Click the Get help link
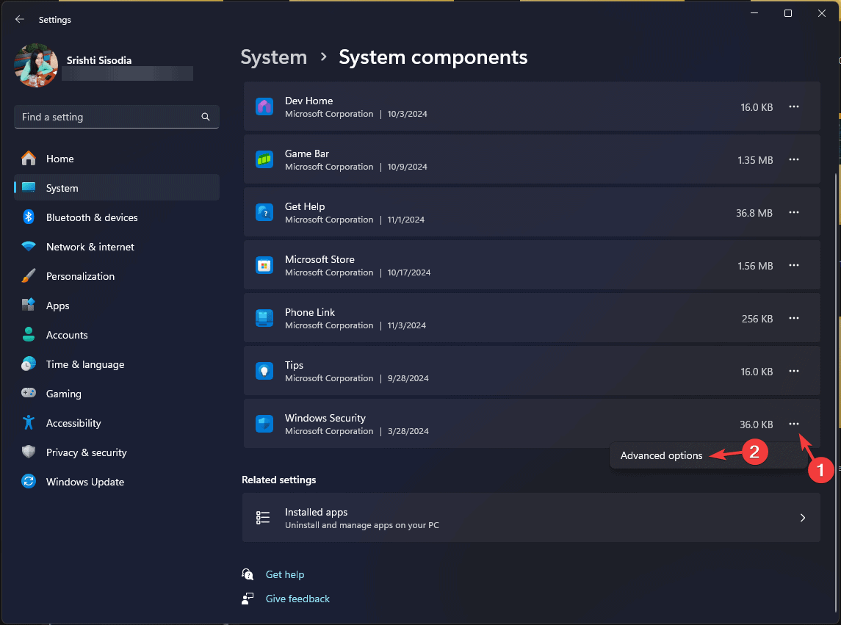This screenshot has width=841, height=625. [284, 574]
